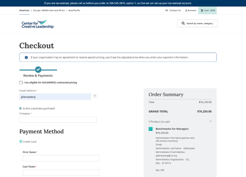Click the gillenwaterg@ccl.org email text

(x=166, y=156)
